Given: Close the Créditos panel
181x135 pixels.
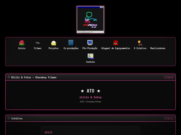Looking at the screenshot, I should coord(172,118).
